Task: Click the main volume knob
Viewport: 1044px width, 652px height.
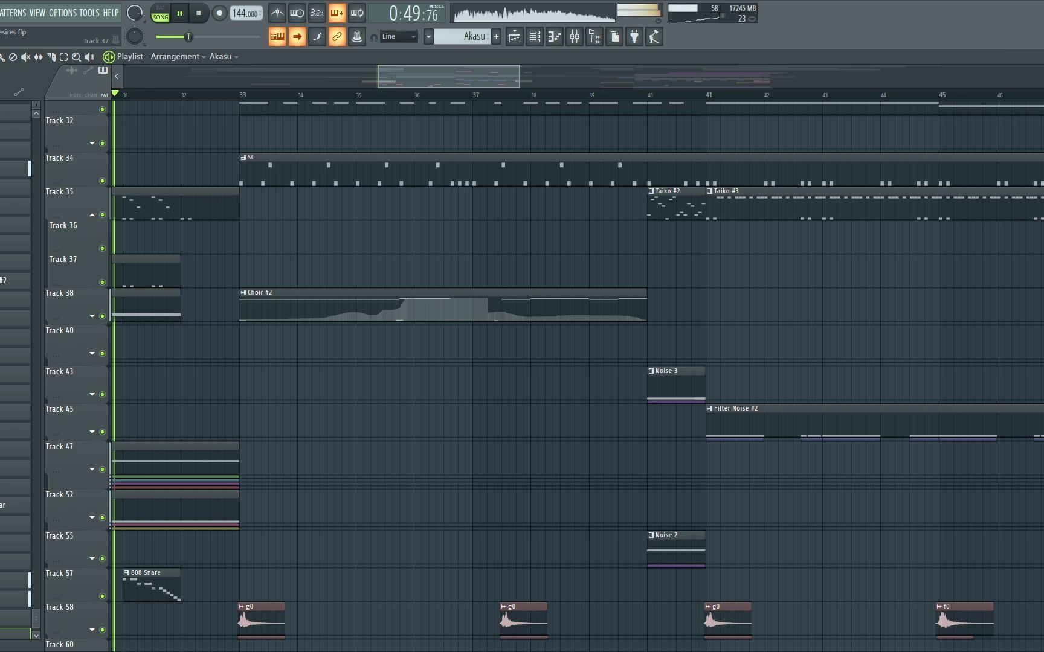Action: pyautogui.click(x=135, y=13)
